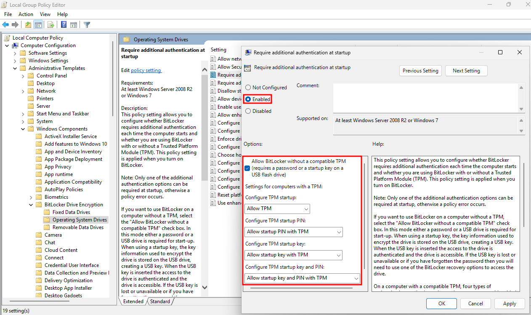Image resolution: width=531 pixels, height=315 pixels.
Task: Open Help via blue question mark icon
Action: (64, 25)
